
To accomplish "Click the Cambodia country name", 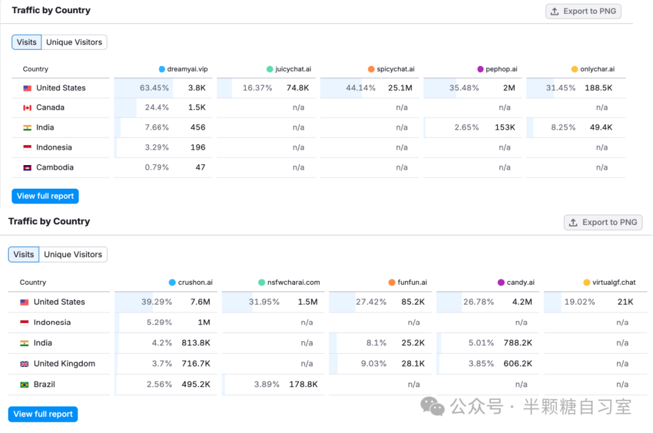I will pos(55,168).
